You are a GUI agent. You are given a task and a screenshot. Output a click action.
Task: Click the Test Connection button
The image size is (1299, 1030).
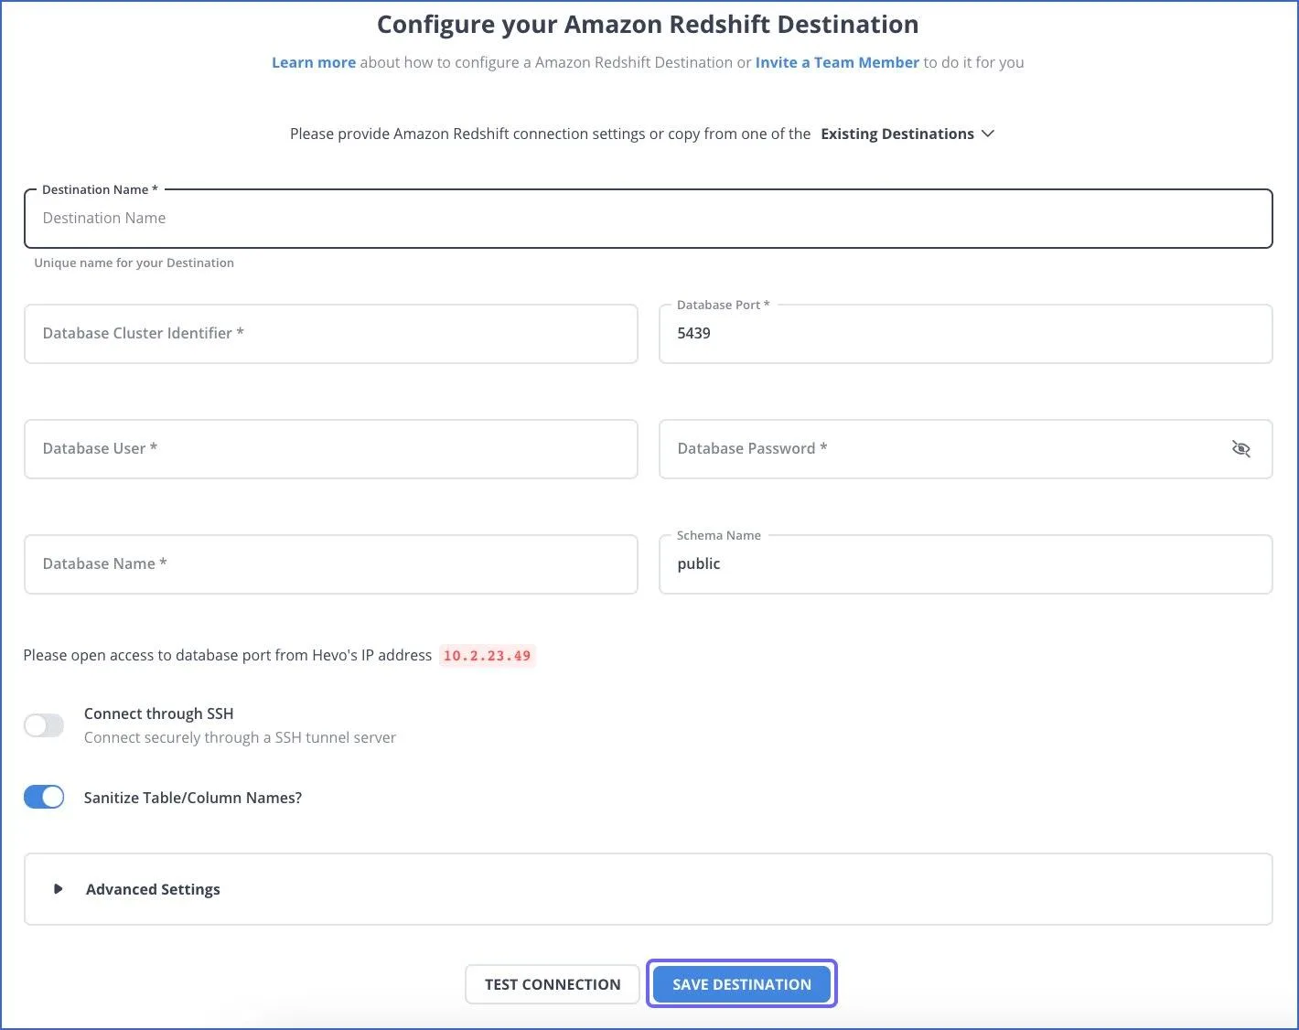pyautogui.click(x=553, y=984)
